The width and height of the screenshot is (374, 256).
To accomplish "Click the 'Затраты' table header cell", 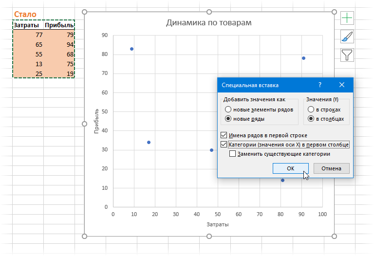I will [x=28, y=25].
